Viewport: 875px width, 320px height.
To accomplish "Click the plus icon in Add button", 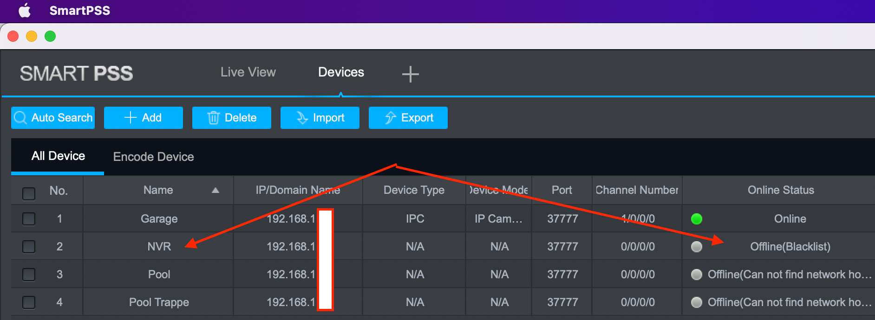I will pos(131,117).
